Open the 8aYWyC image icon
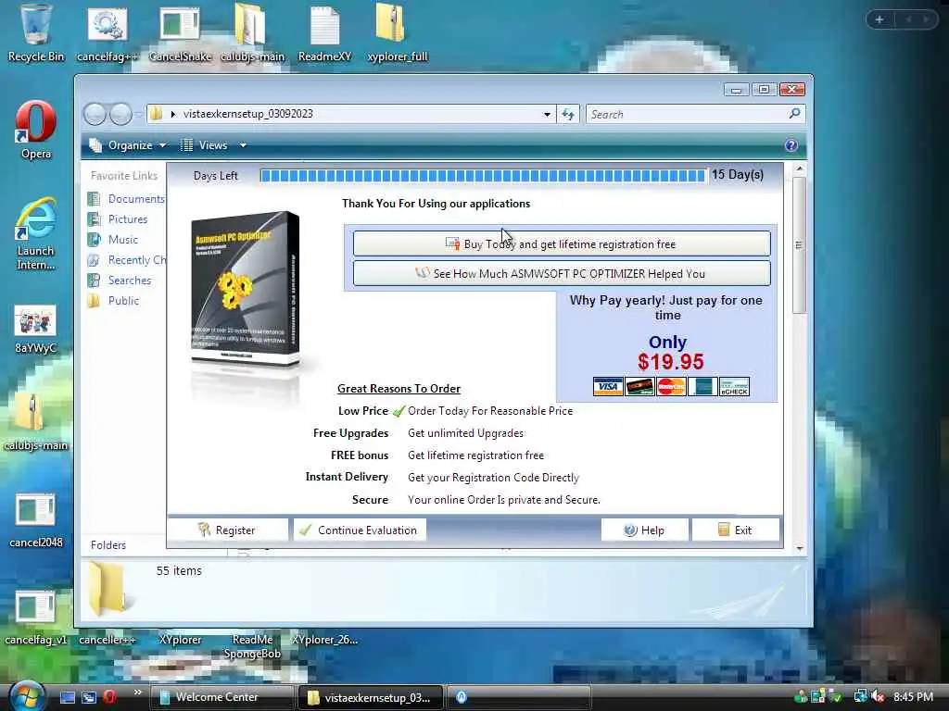This screenshot has width=949, height=711. point(36,330)
